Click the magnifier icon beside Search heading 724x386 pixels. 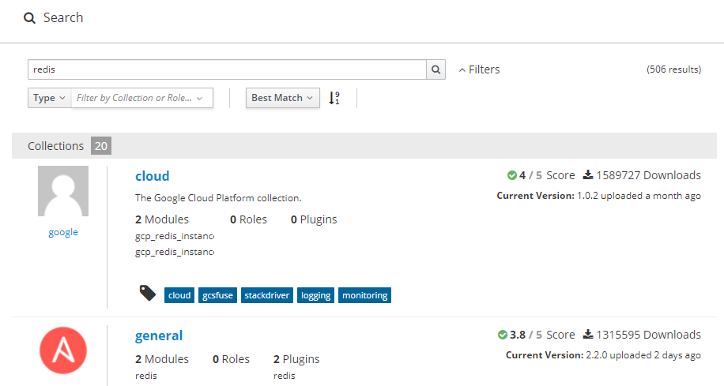coord(29,18)
